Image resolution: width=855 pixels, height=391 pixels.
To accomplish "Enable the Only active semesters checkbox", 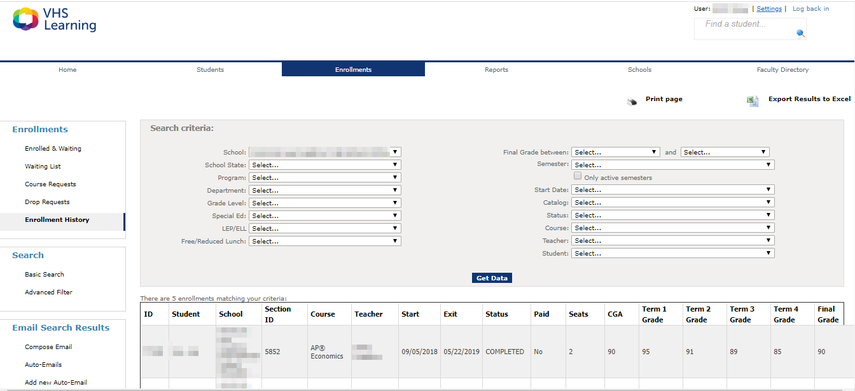I will click(x=578, y=176).
